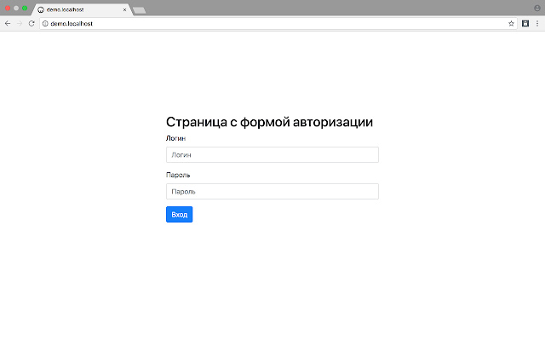
Task: Click the Логин input field
Action: pos(272,155)
